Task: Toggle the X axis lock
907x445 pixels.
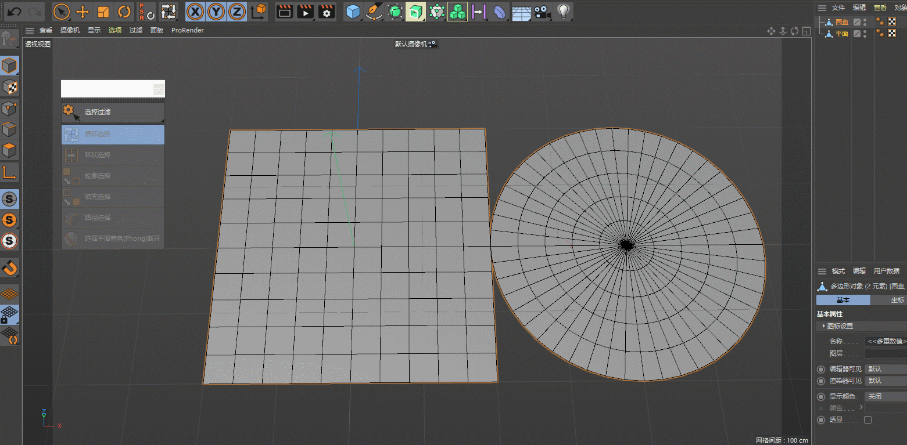Action: 196,11
